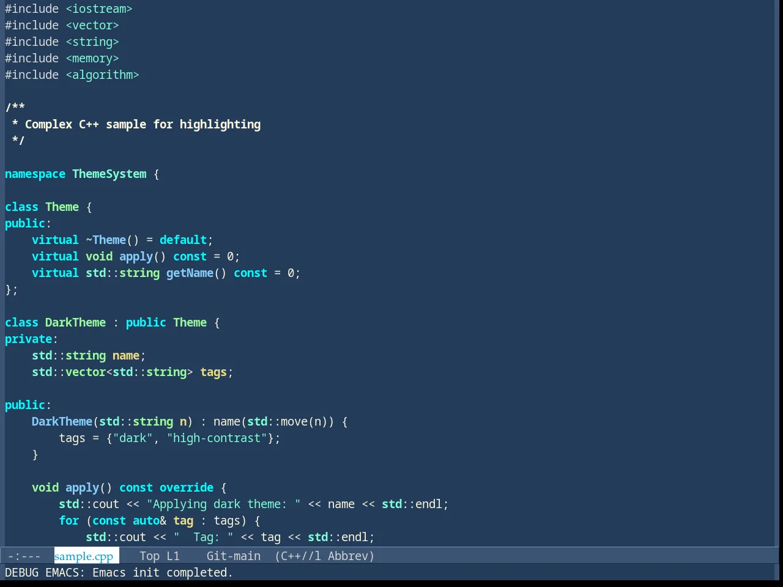
Task: Click the "high-contrast" string literal
Action: tap(217, 438)
